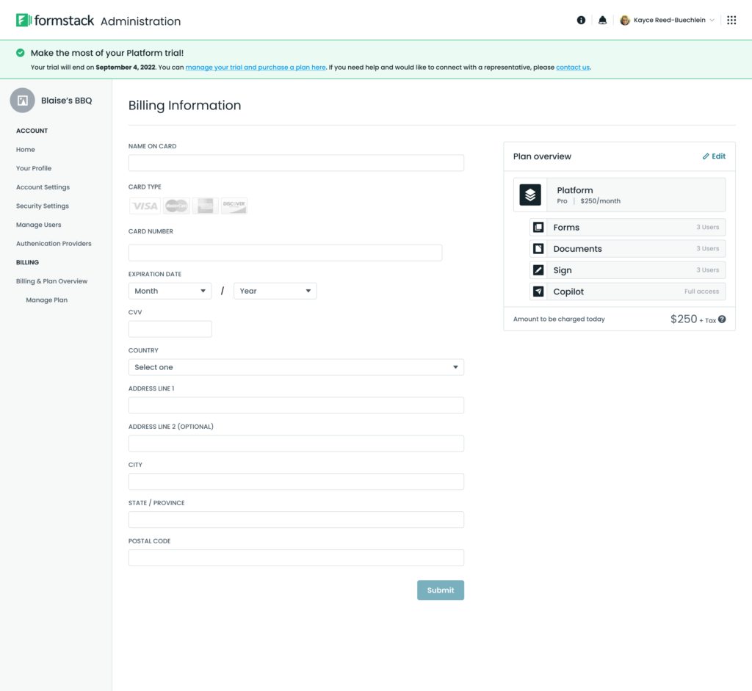This screenshot has width=752, height=691.
Task: Open the notifications bell icon
Action: pos(602,20)
